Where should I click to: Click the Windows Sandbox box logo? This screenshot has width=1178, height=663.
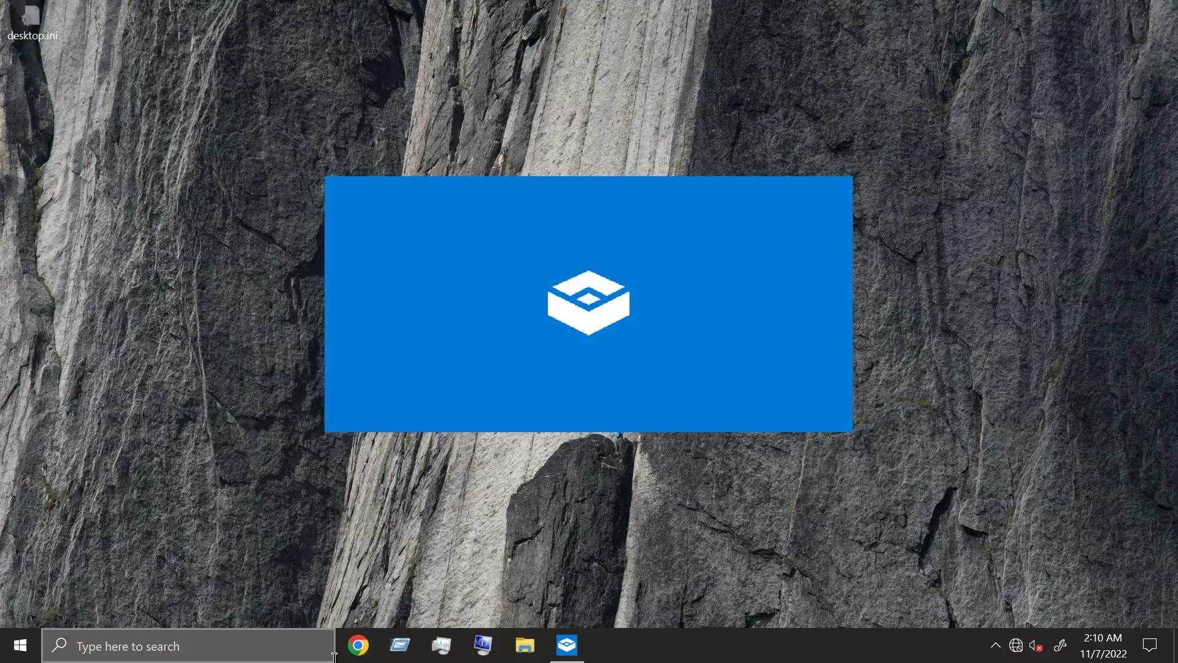point(588,303)
